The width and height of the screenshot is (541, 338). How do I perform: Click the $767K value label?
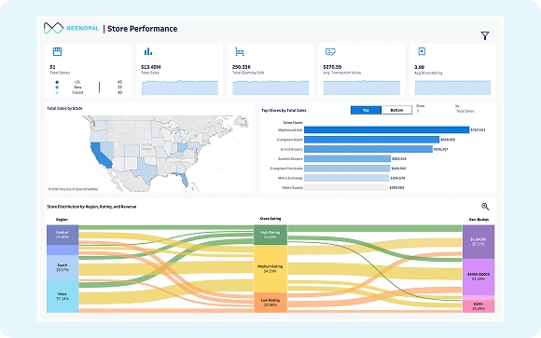click(479, 130)
